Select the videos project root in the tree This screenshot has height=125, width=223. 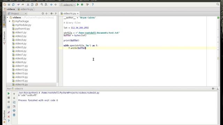17,17
